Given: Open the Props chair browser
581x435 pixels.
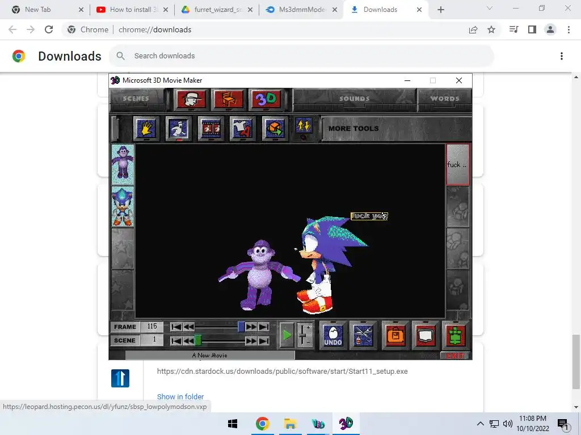Looking at the screenshot, I should point(229,99).
